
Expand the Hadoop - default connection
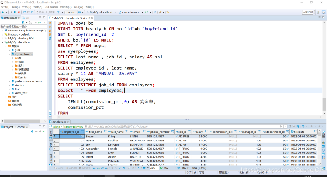3,34
